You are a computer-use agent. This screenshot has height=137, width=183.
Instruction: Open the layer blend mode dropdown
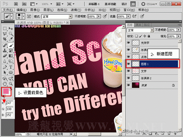[140, 30]
